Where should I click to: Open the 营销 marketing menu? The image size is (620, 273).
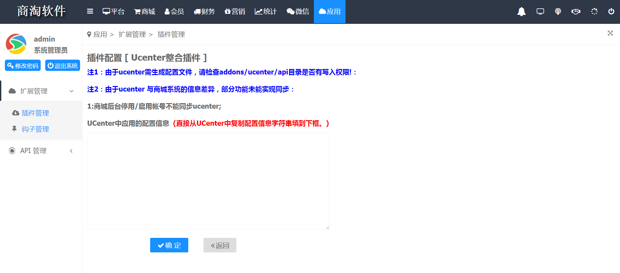point(235,12)
